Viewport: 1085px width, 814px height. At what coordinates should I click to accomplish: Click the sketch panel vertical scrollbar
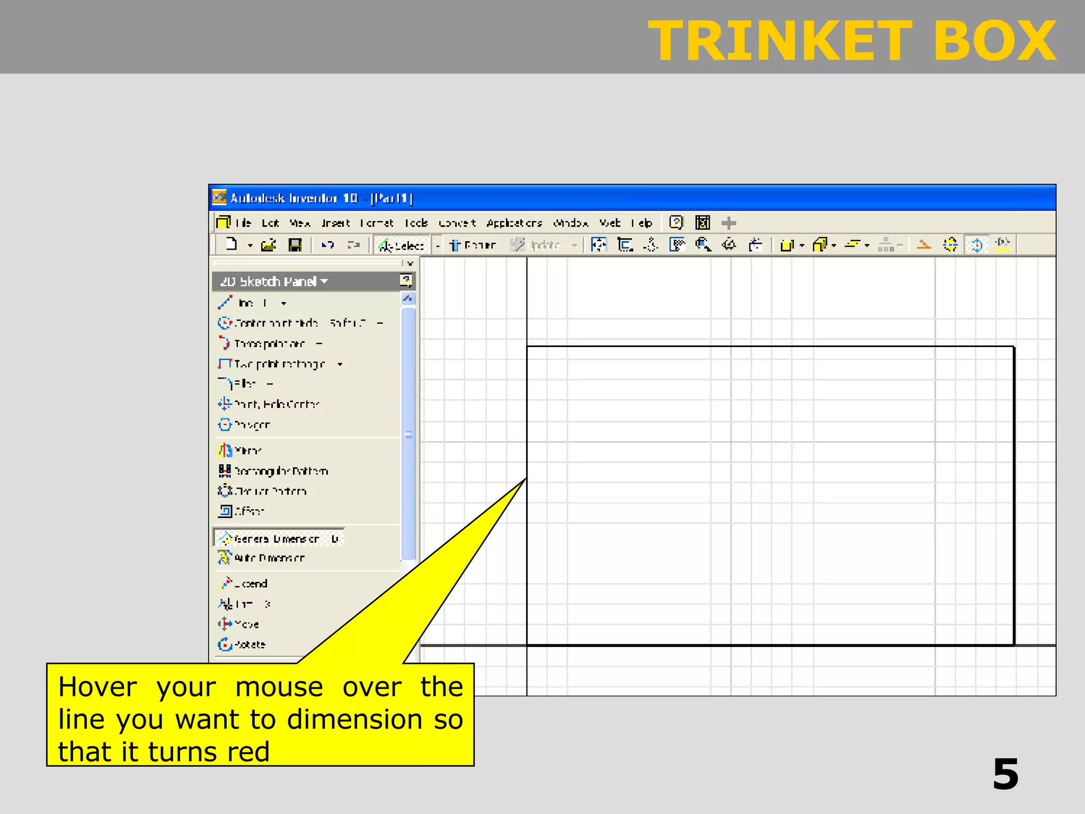pyautogui.click(x=408, y=435)
